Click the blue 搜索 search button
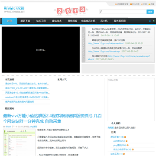Image resolution: width=156 pixels, height=156 pixels. pyautogui.click(x=150, y=12)
